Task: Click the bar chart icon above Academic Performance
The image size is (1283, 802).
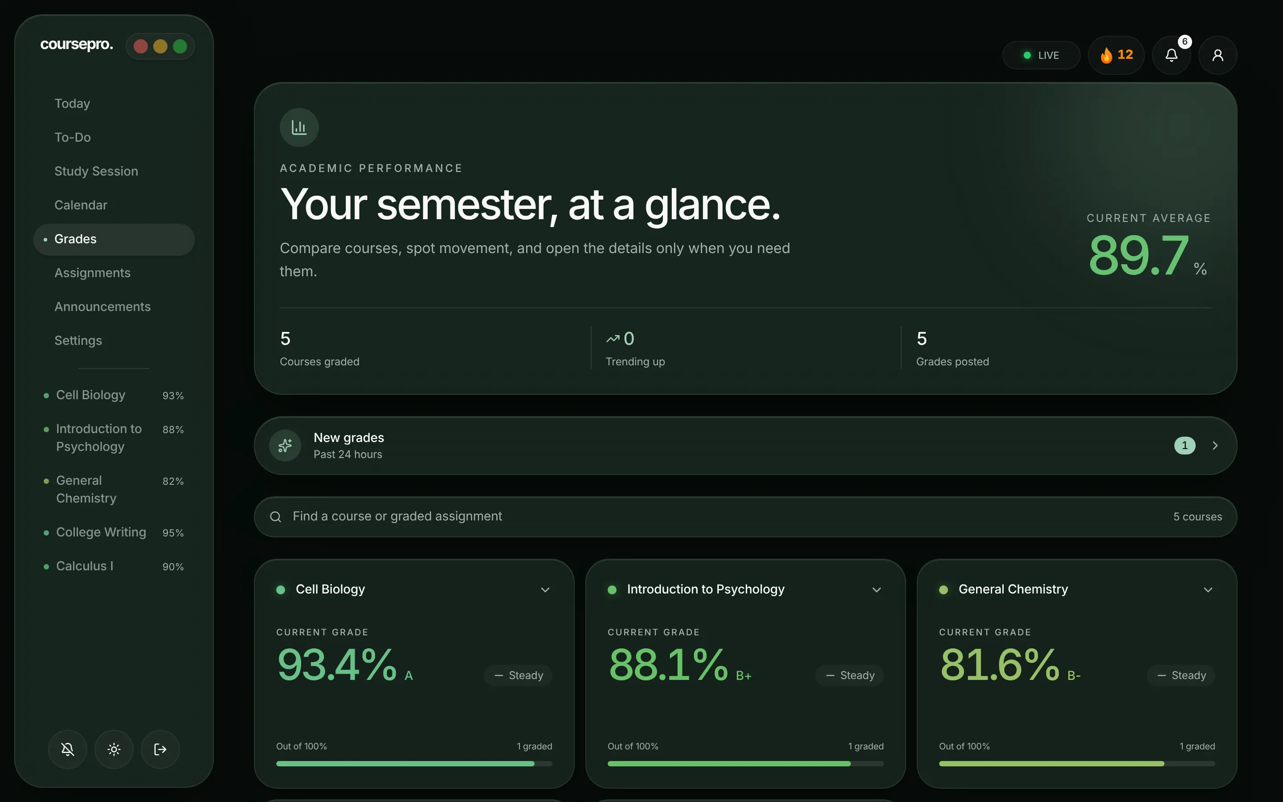Action: 299,127
